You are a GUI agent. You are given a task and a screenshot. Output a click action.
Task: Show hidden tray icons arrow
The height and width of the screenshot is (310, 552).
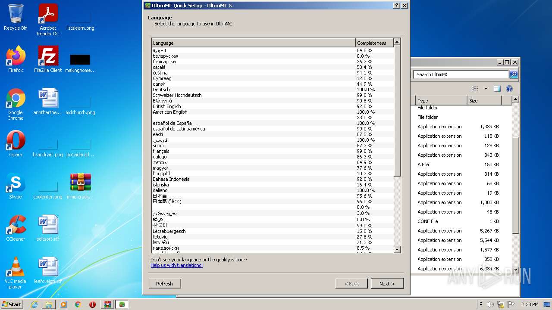481,304
